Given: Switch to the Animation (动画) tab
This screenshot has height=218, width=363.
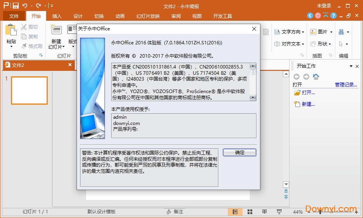Looking at the screenshot, I should (x=120, y=16).
